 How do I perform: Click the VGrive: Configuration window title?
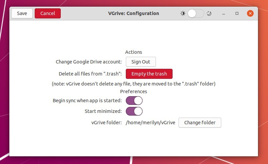[133, 14]
